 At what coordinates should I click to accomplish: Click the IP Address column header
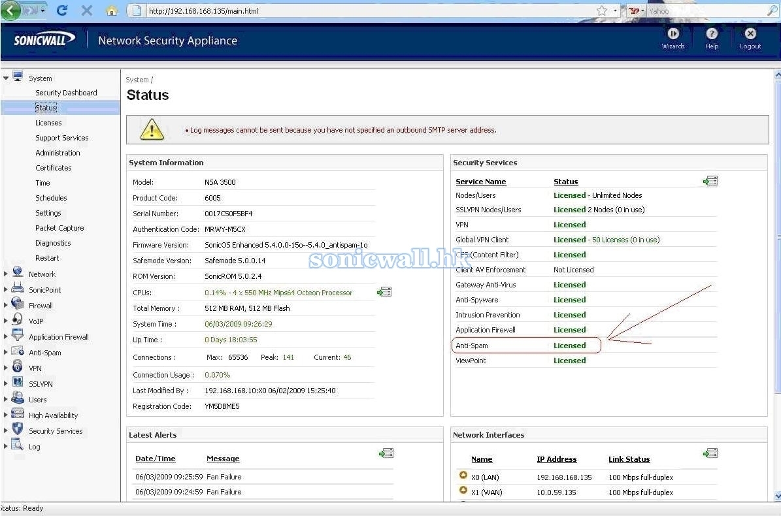coord(557,459)
